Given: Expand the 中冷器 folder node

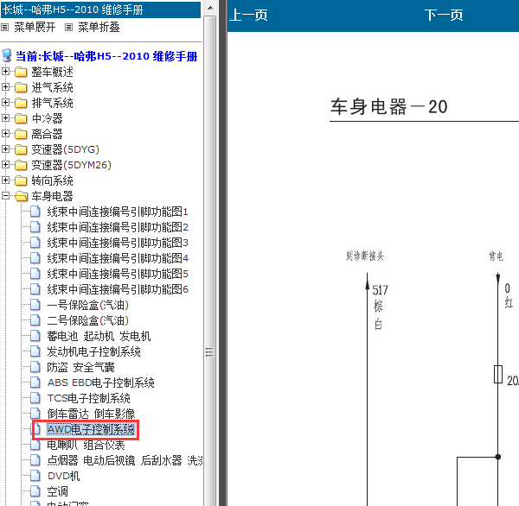Looking at the screenshot, I should 5,117.
